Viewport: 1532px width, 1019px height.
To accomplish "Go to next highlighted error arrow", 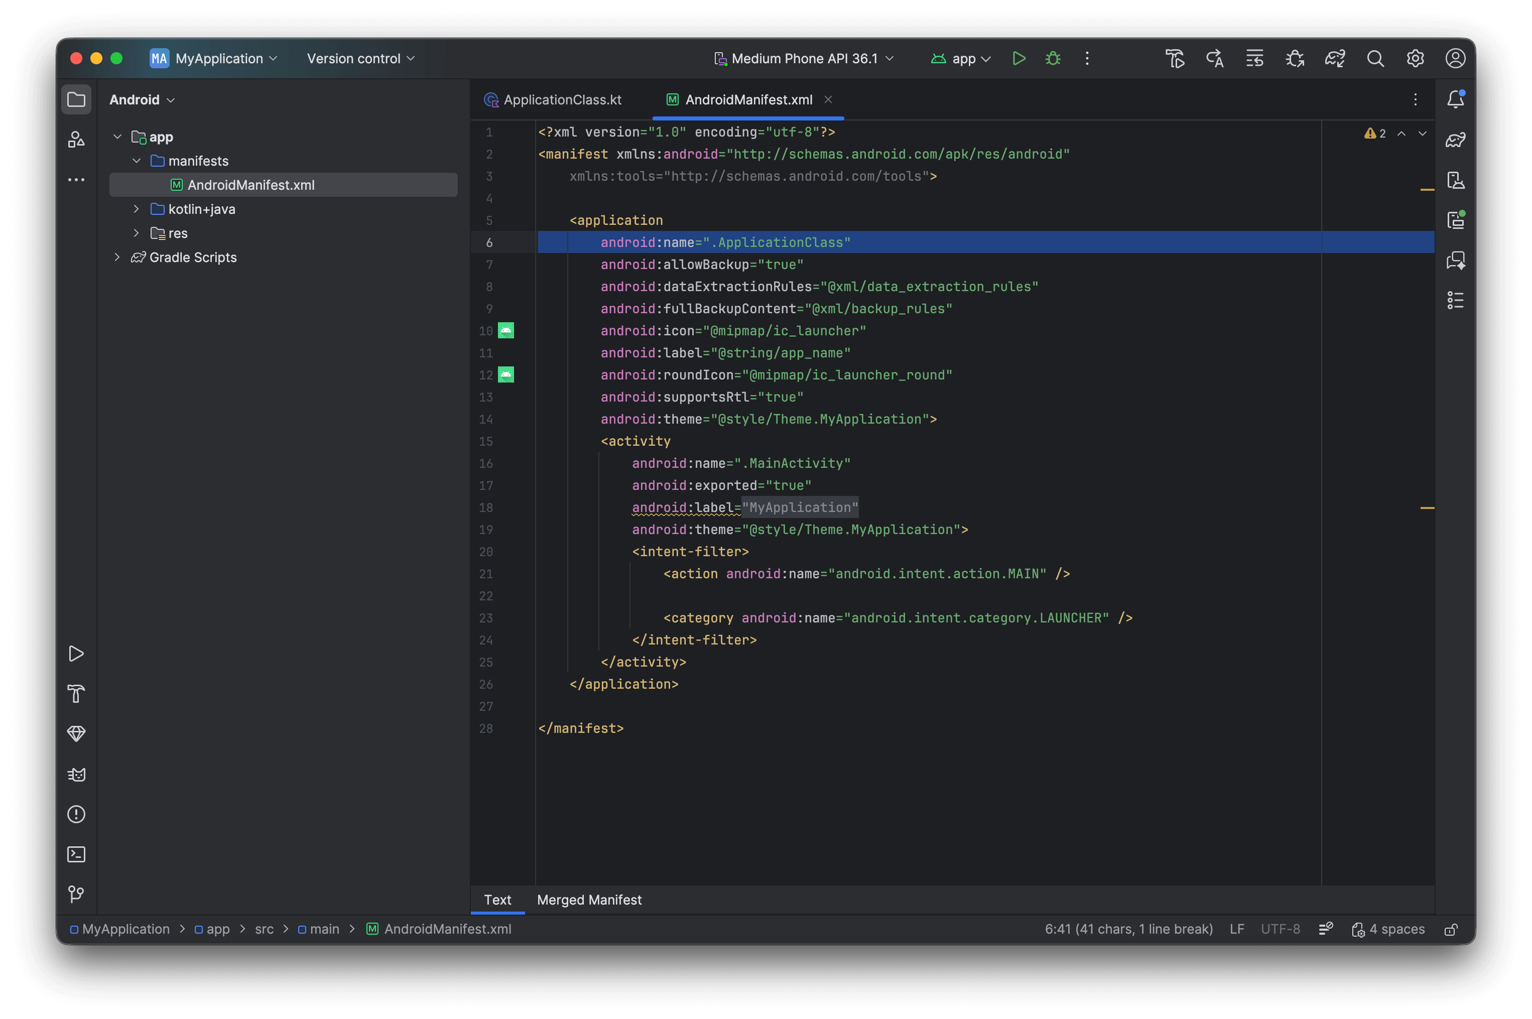I will tap(1422, 133).
